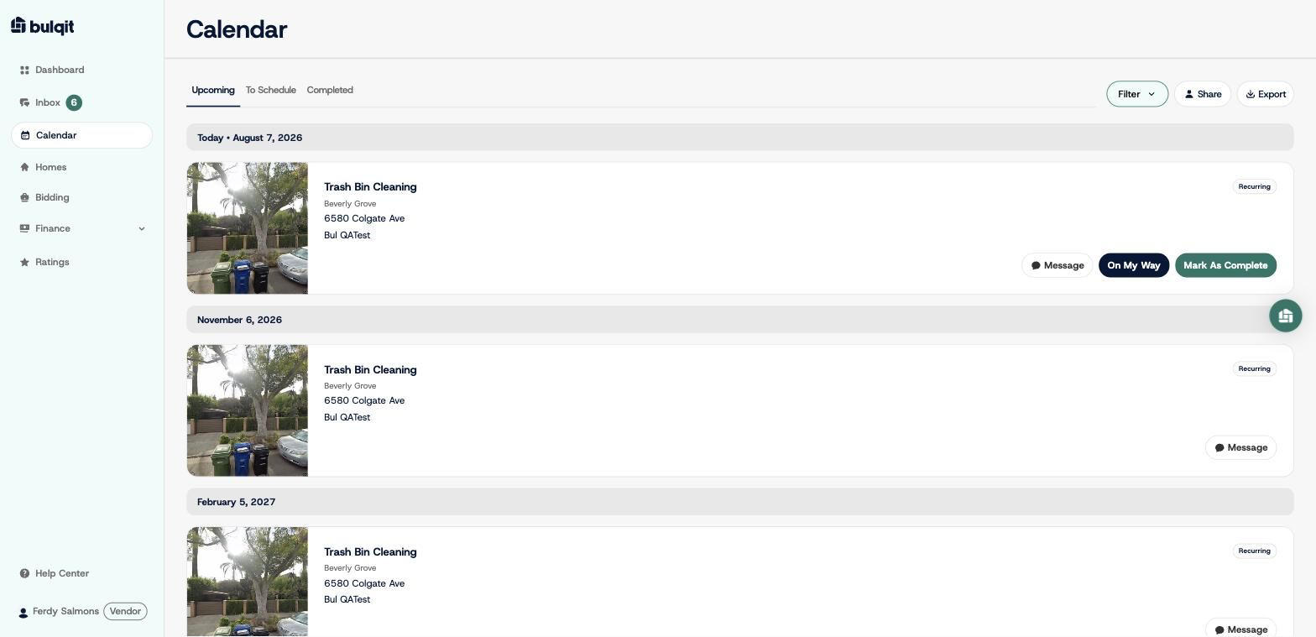Click On My Way for today's job
Image resolution: width=1316 pixels, height=637 pixels.
[x=1133, y=265]
